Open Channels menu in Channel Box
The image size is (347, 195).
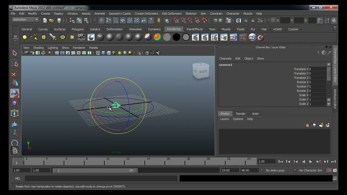tap(225, 58)
